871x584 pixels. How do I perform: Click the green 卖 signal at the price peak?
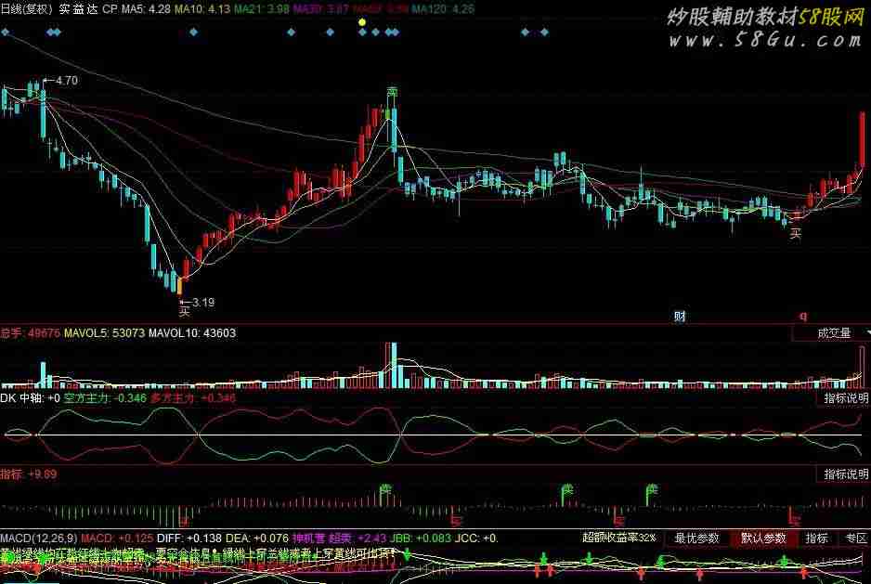pos(393,92)
